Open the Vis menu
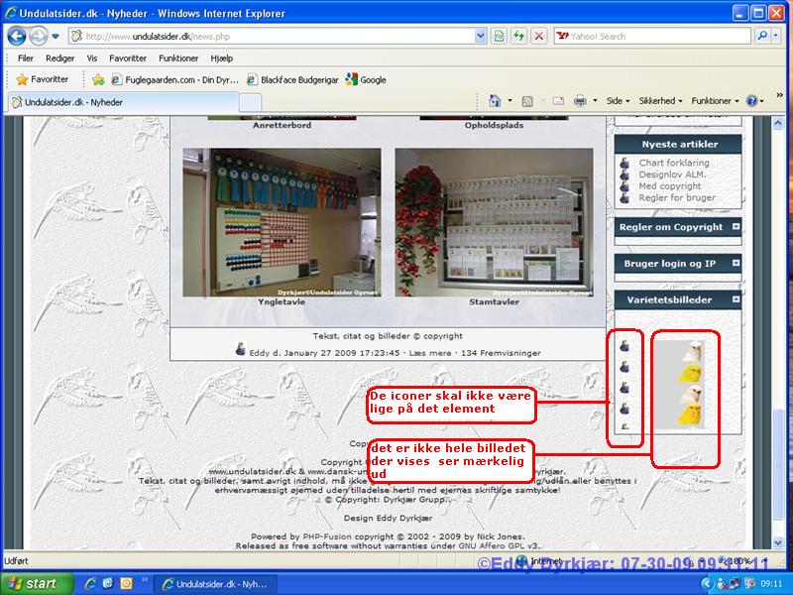The image size is (793, 595). 92,59
